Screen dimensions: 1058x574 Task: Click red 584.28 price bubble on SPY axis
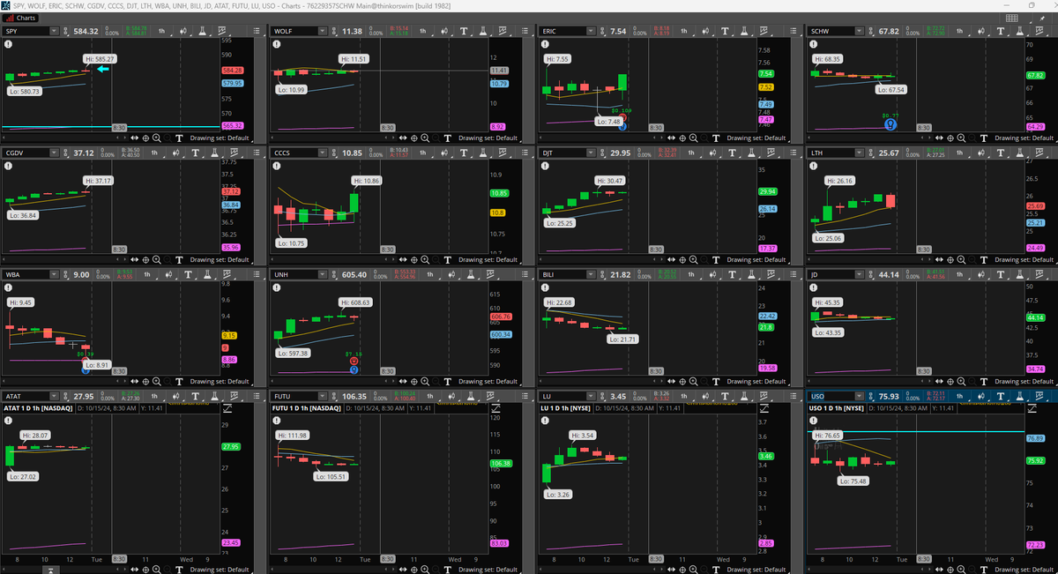click(x=233, y=70)
